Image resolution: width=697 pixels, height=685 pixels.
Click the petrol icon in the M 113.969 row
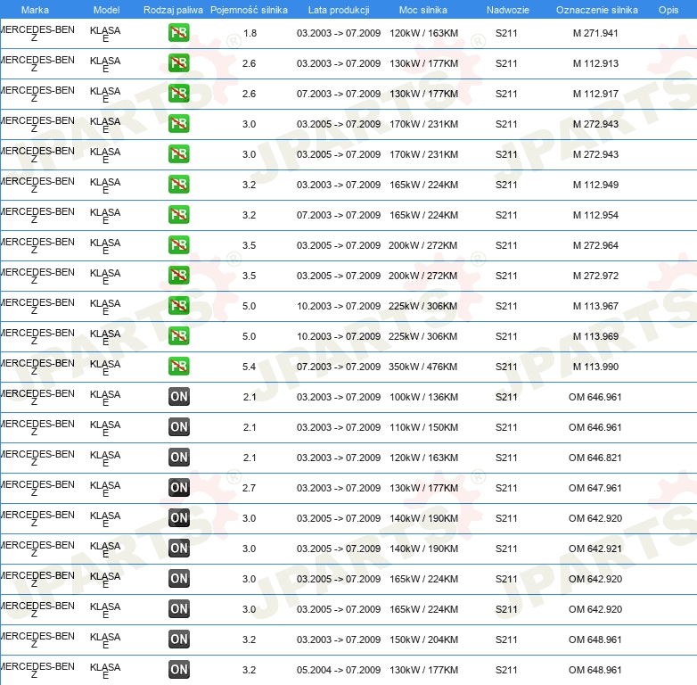(179, 336)
